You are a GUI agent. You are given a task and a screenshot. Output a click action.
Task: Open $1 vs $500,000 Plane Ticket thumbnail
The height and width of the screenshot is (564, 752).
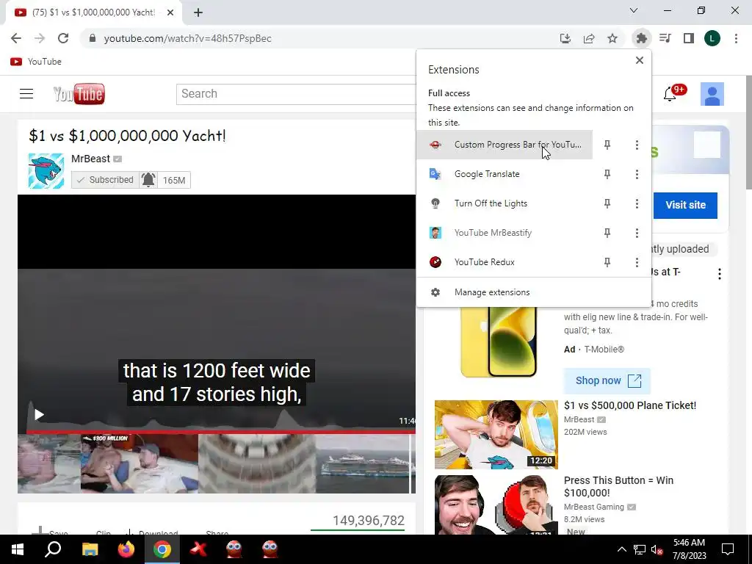pos(496,435)
